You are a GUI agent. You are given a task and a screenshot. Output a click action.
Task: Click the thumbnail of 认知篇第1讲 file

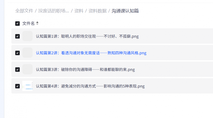27,36
